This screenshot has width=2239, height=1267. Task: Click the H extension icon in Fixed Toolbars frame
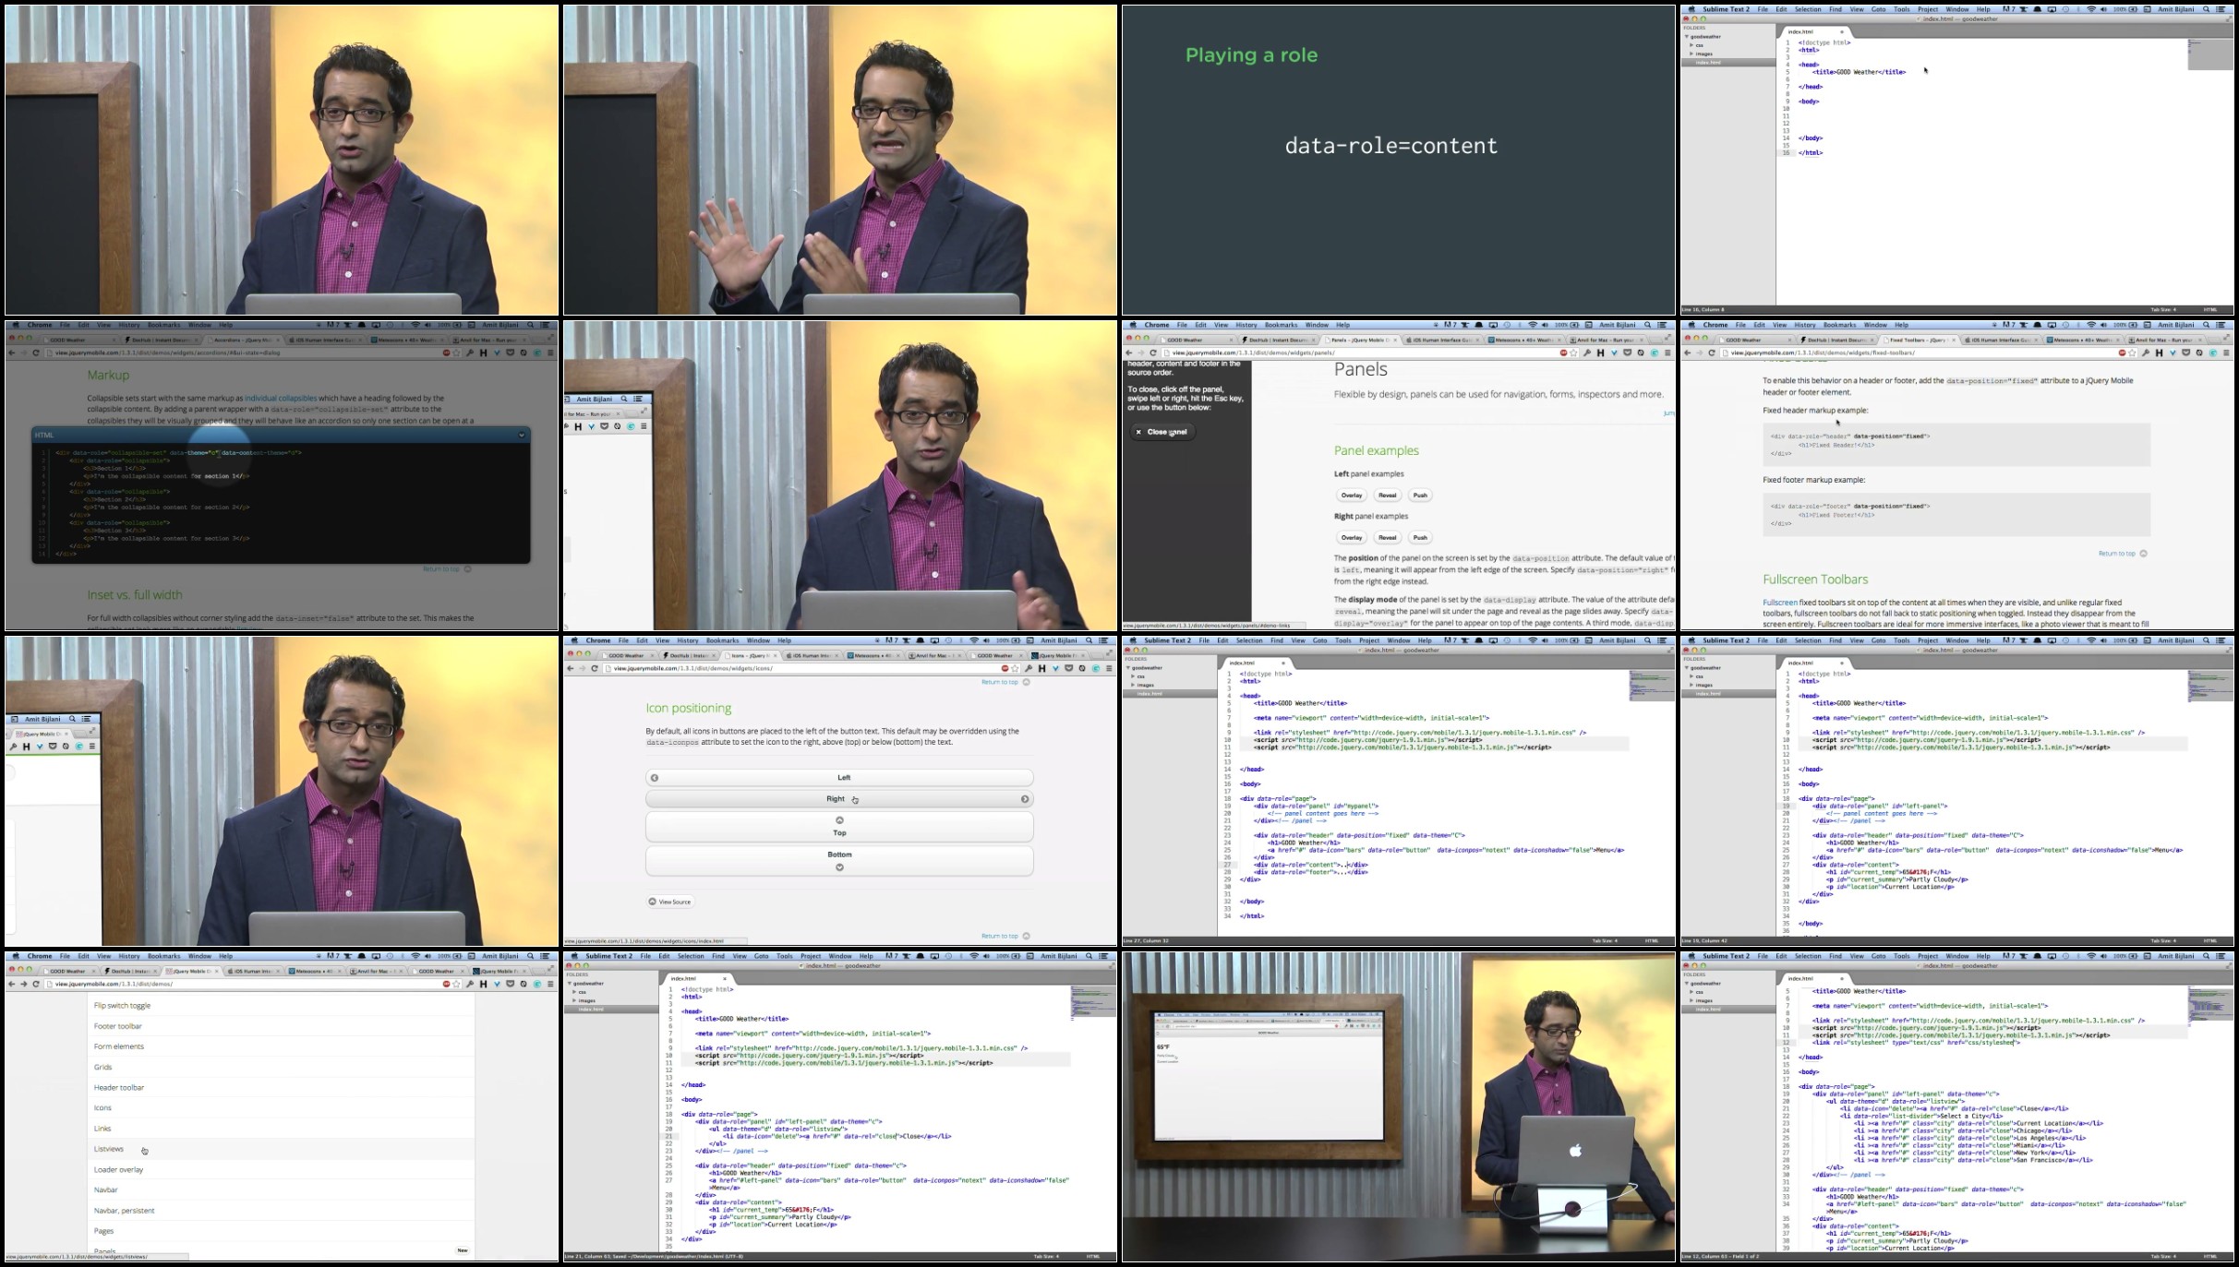coord(2159,353)
